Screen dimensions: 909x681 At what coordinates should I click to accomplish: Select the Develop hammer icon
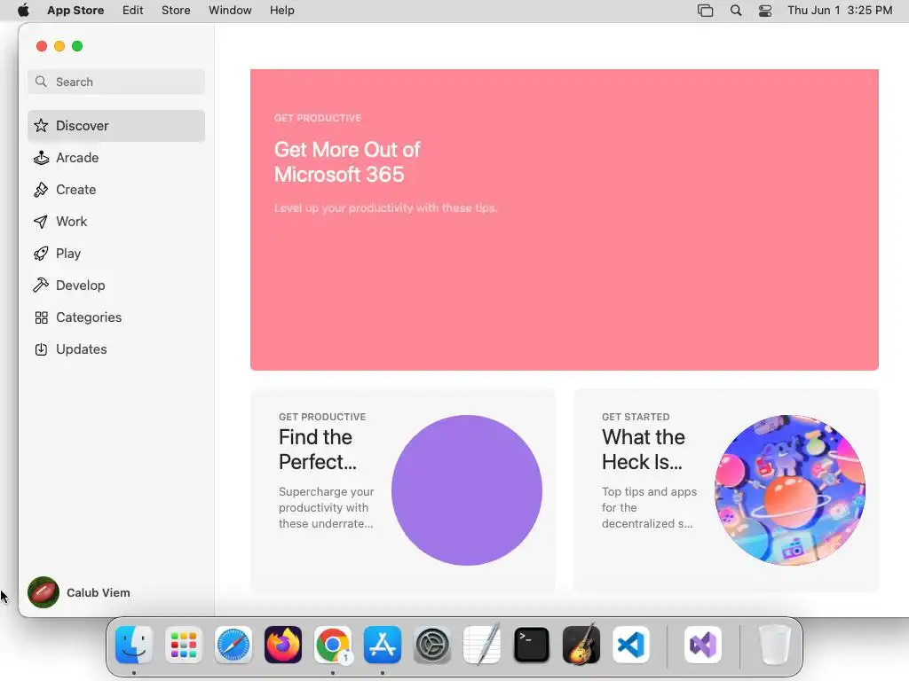click(x=41, y=285)
